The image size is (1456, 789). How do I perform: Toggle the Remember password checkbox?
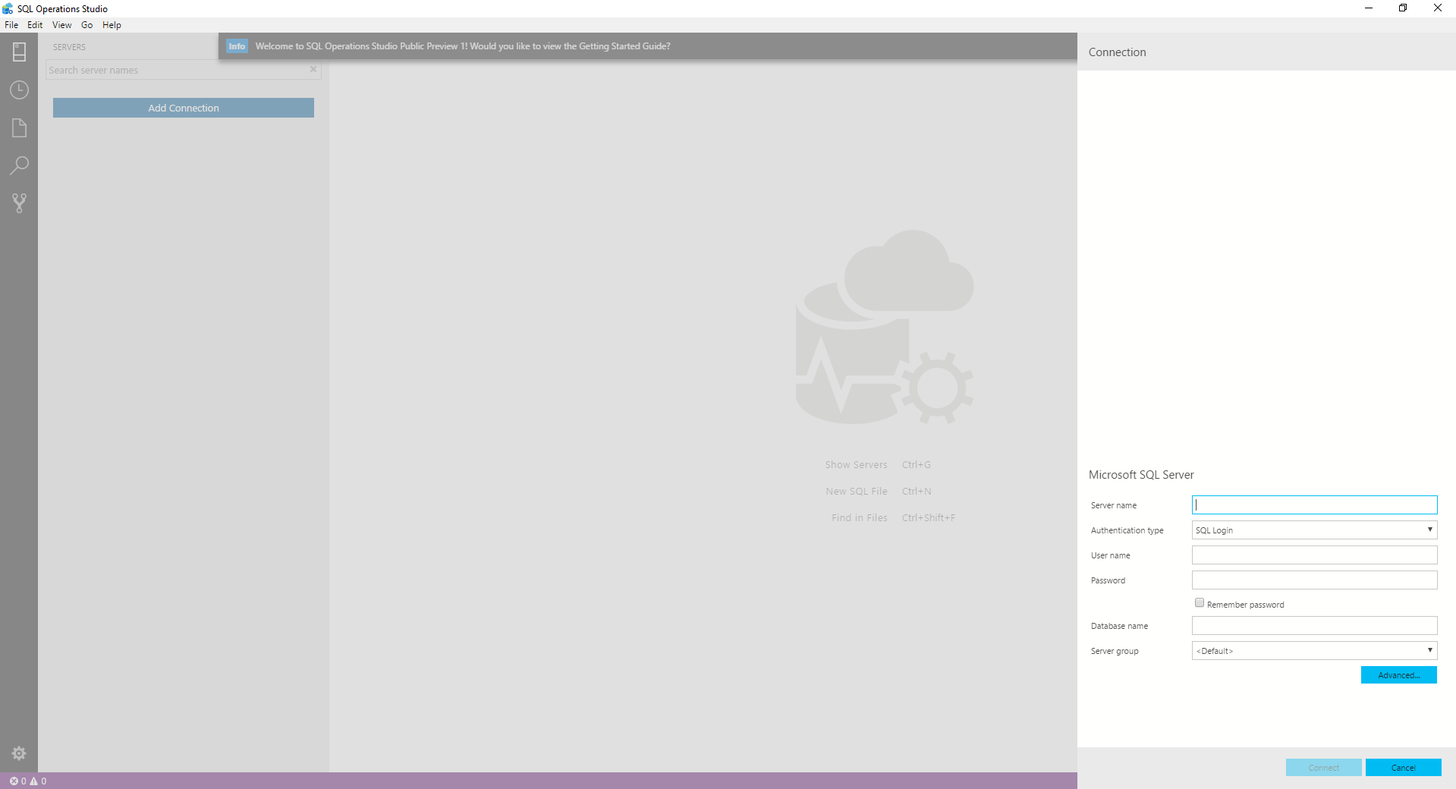coord(1199,602)
